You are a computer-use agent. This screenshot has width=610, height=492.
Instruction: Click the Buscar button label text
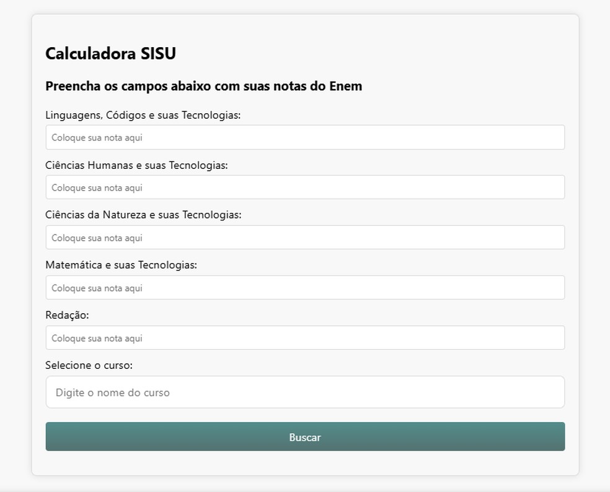coord(305,437)
